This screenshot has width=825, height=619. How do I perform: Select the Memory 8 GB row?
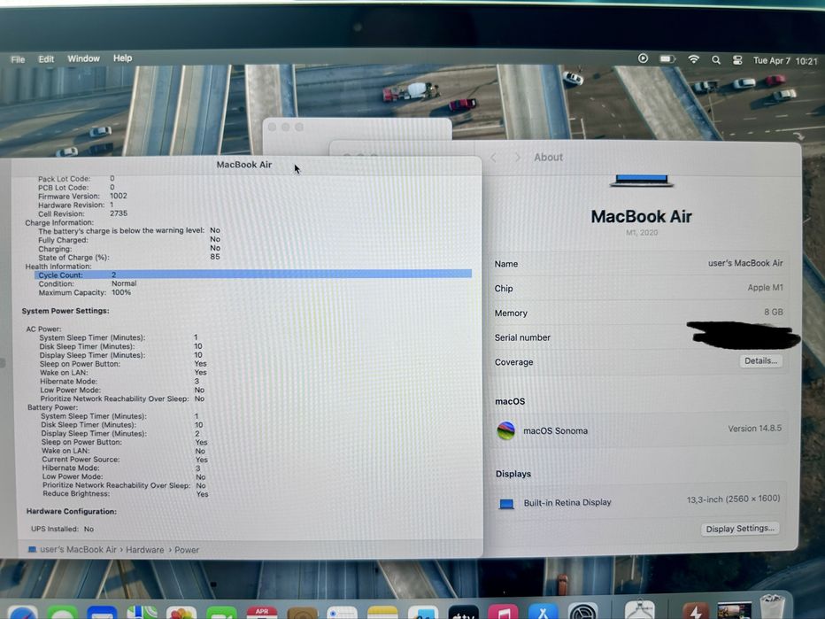pos(639,313)
